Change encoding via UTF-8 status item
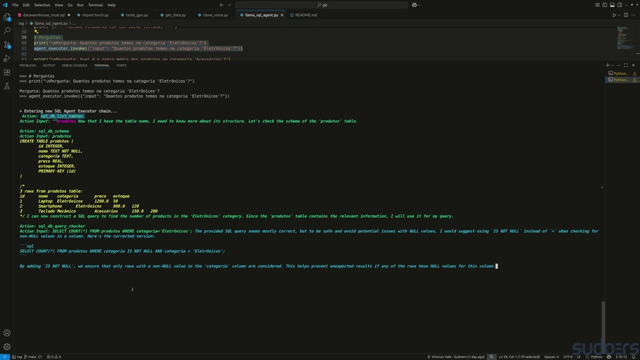This screenshot has height=360, width=640. (x=568, y=356)
